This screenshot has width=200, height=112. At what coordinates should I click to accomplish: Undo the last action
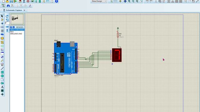[147, 1]
